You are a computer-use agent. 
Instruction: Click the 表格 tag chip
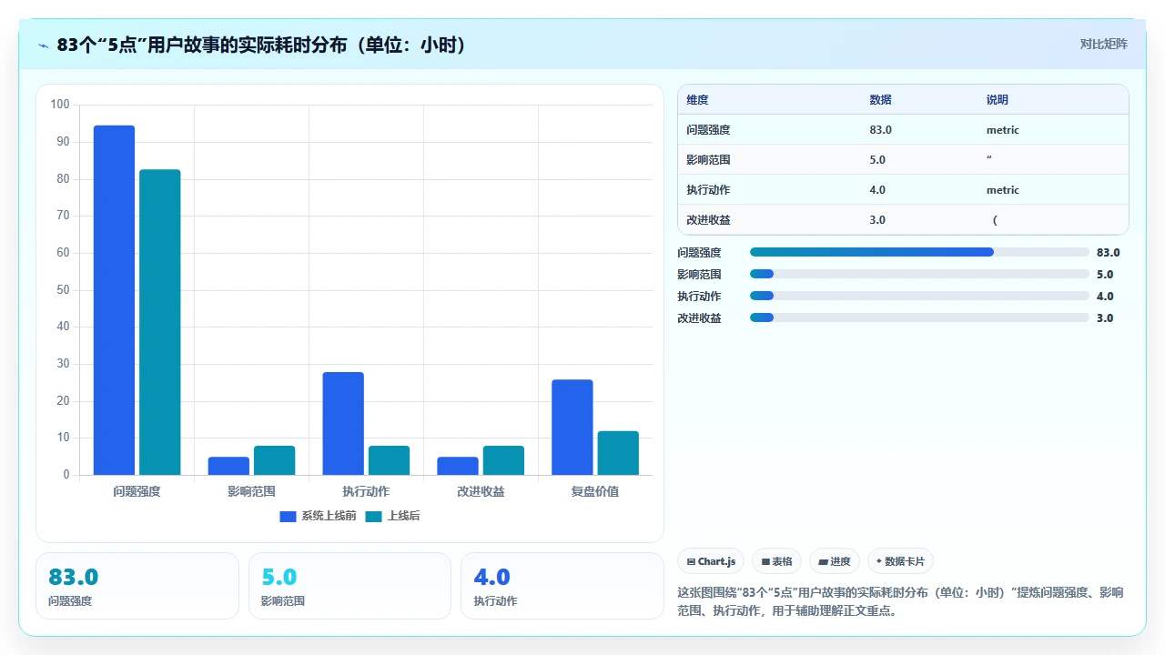pyautogui.click(x=776, y=561)
